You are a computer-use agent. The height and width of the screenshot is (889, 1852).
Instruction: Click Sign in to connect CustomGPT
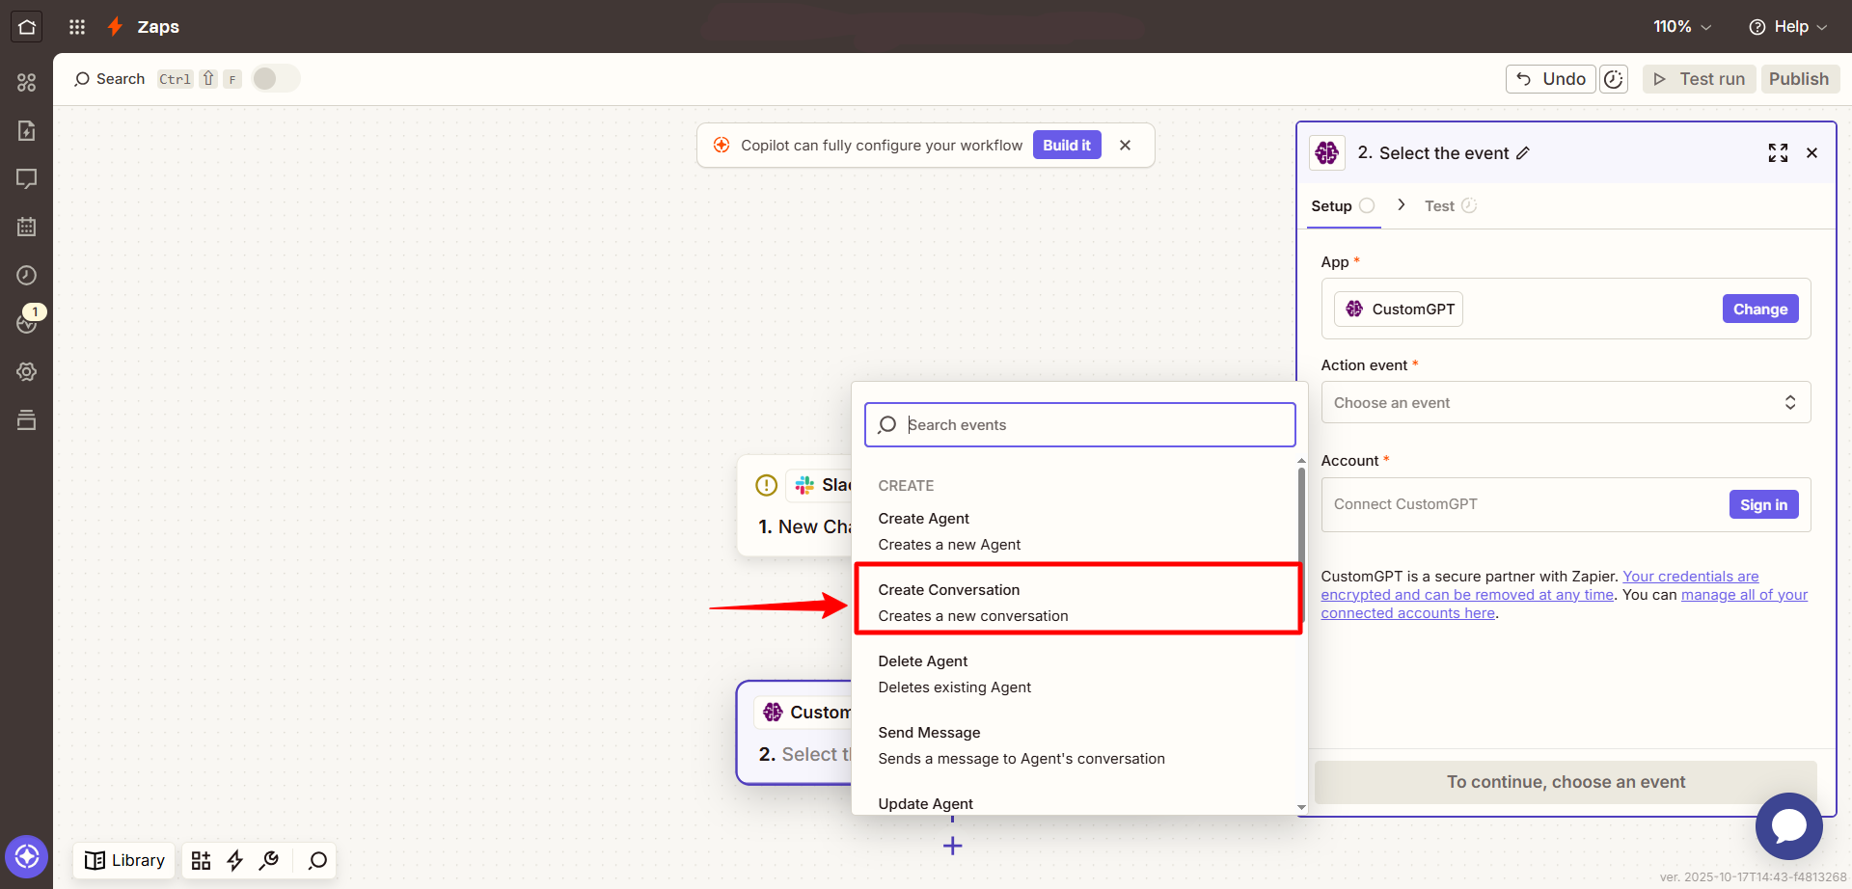click(1763, 504)
